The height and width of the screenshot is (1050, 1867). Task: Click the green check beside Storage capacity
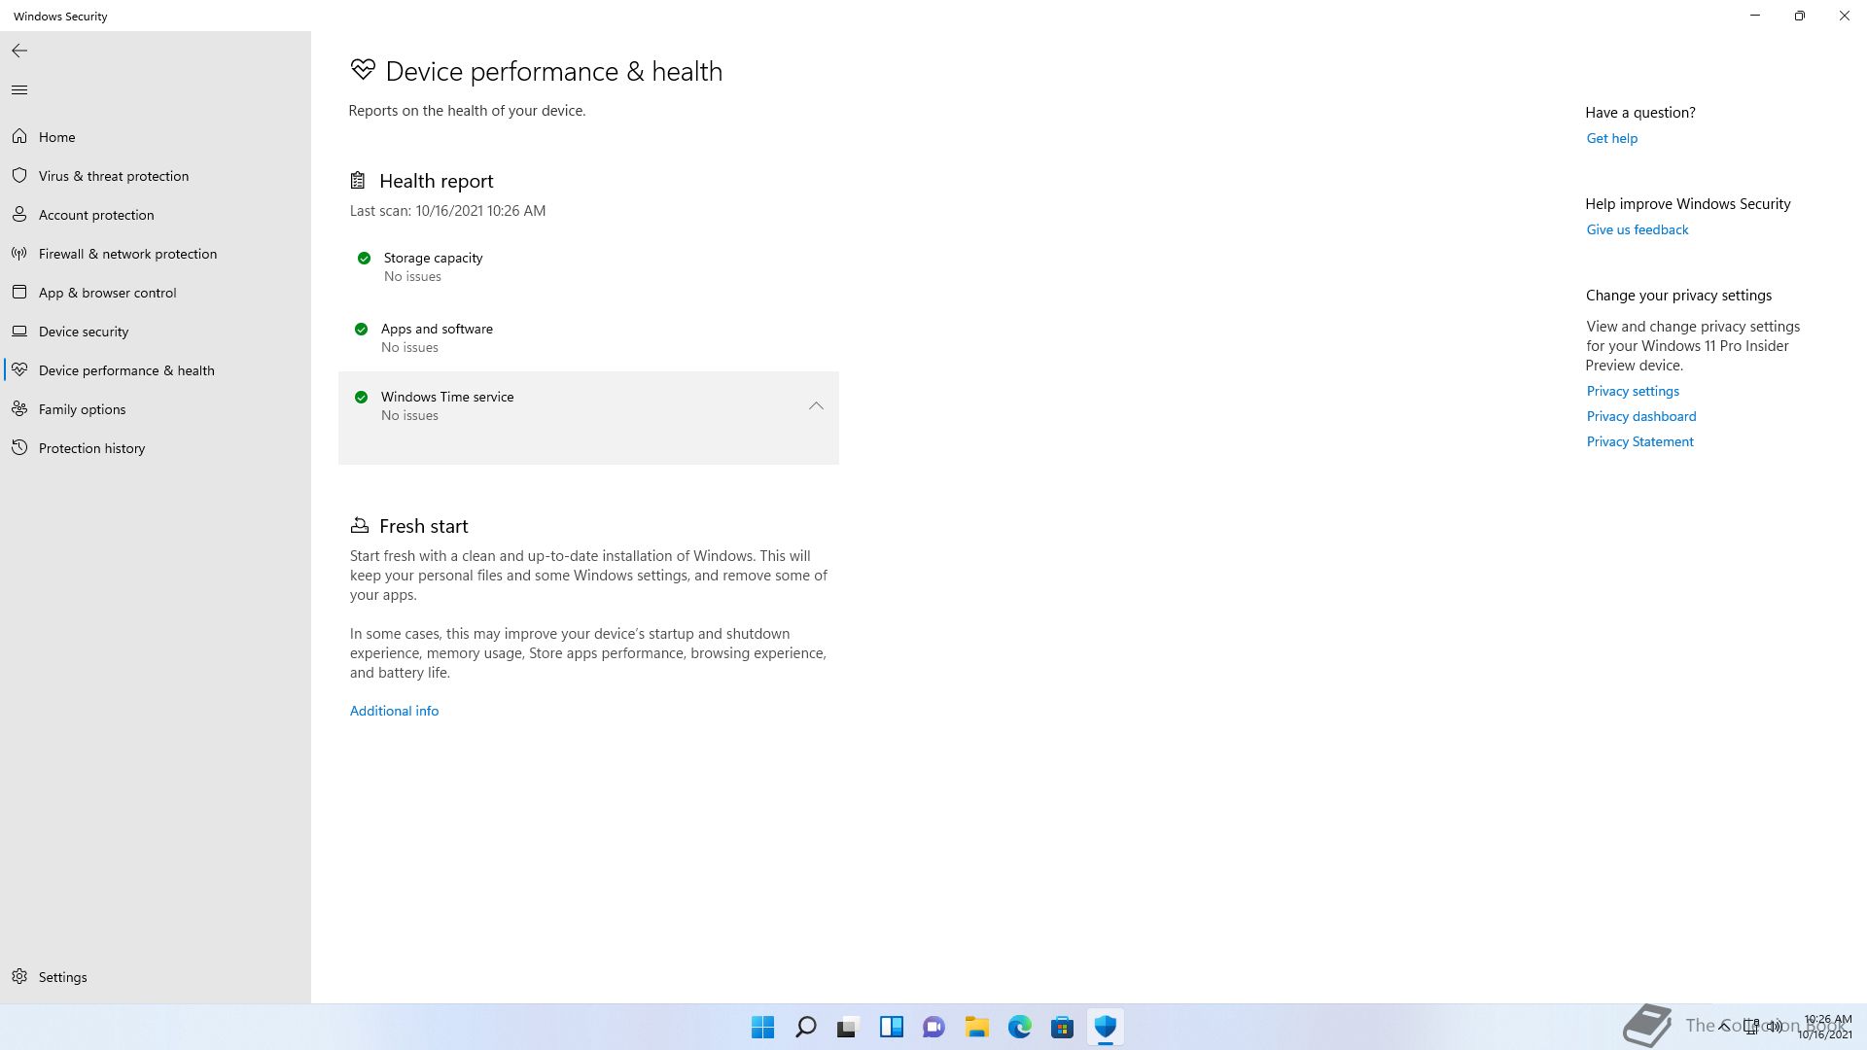pyautogui.click(x=364, y=258)
